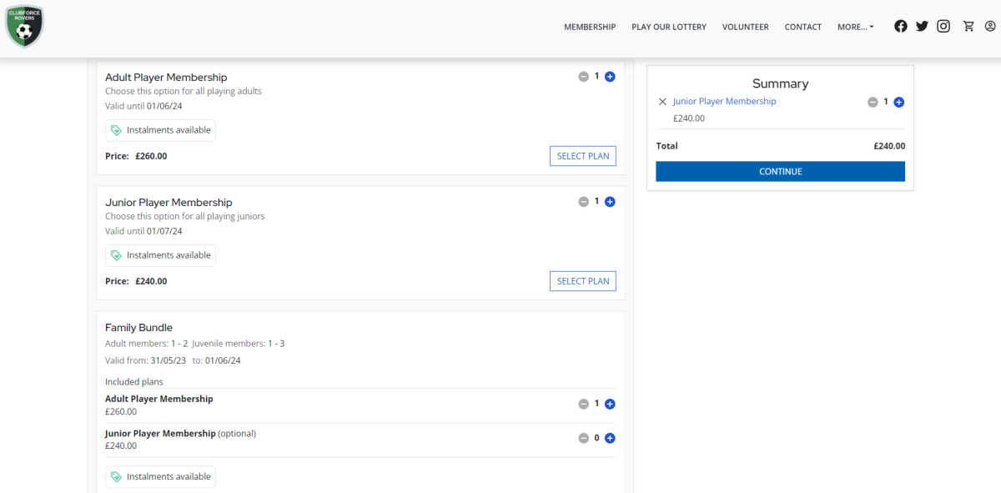This screenshot has height=493, width=1001.
Task: Click the CONTINUE button in Summary
Action: [780, 171]
